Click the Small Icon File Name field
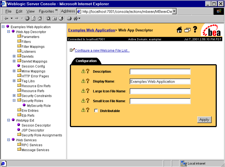Viewport: 225px width, 167px height. 160,101
